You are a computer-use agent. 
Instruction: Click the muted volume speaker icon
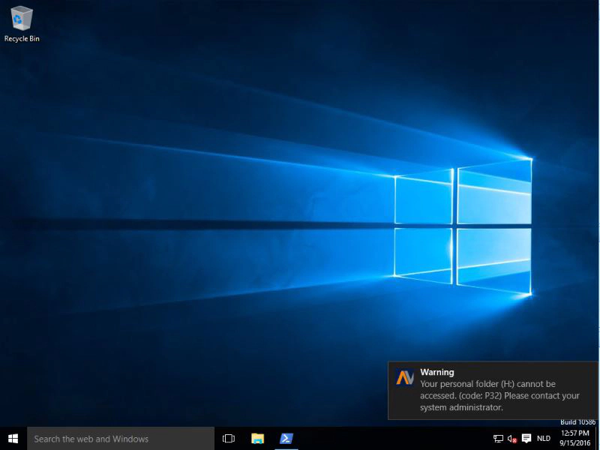[x=512, y=439]
